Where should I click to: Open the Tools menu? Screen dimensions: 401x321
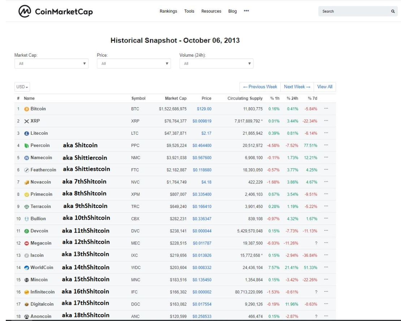pyautogui.click(x=189, y=11)
